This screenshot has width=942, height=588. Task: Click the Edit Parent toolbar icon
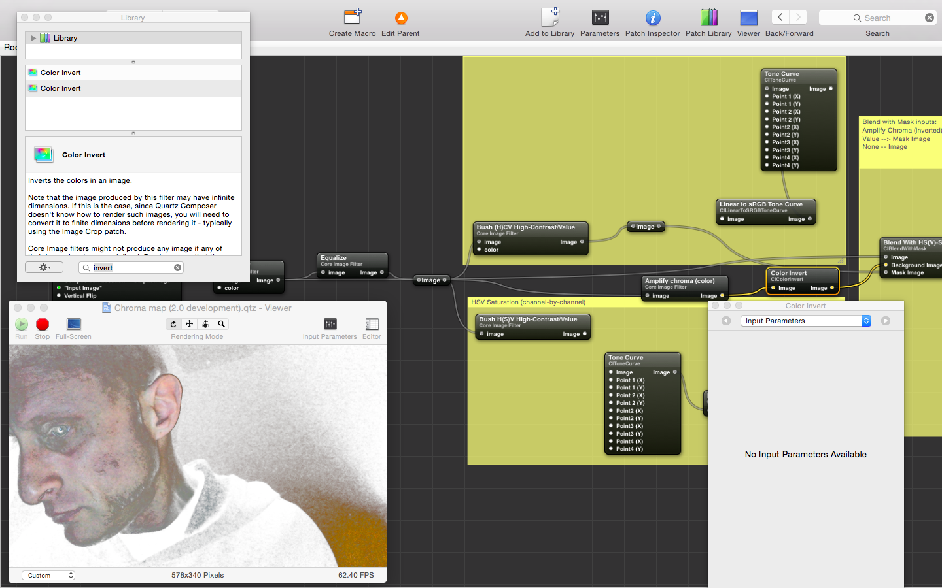click(x=401, y=18)
